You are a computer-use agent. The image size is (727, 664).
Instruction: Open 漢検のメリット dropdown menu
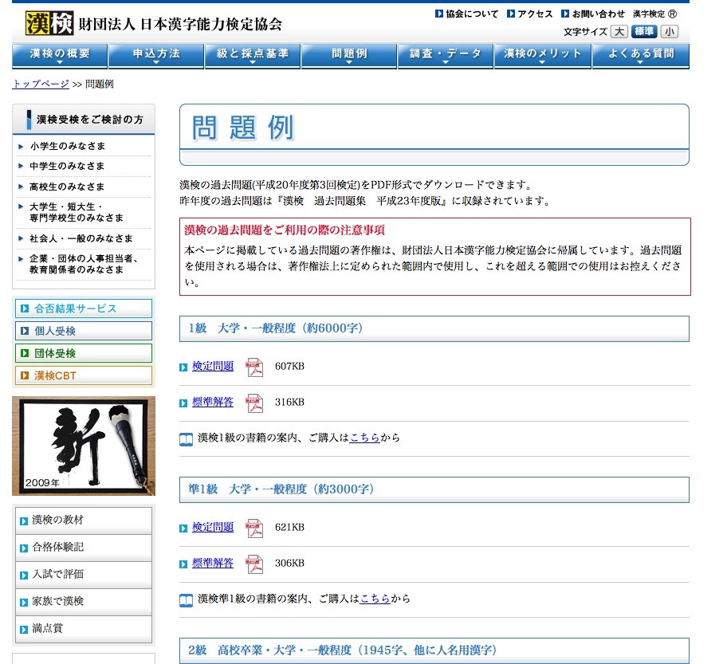coord(543,56)
